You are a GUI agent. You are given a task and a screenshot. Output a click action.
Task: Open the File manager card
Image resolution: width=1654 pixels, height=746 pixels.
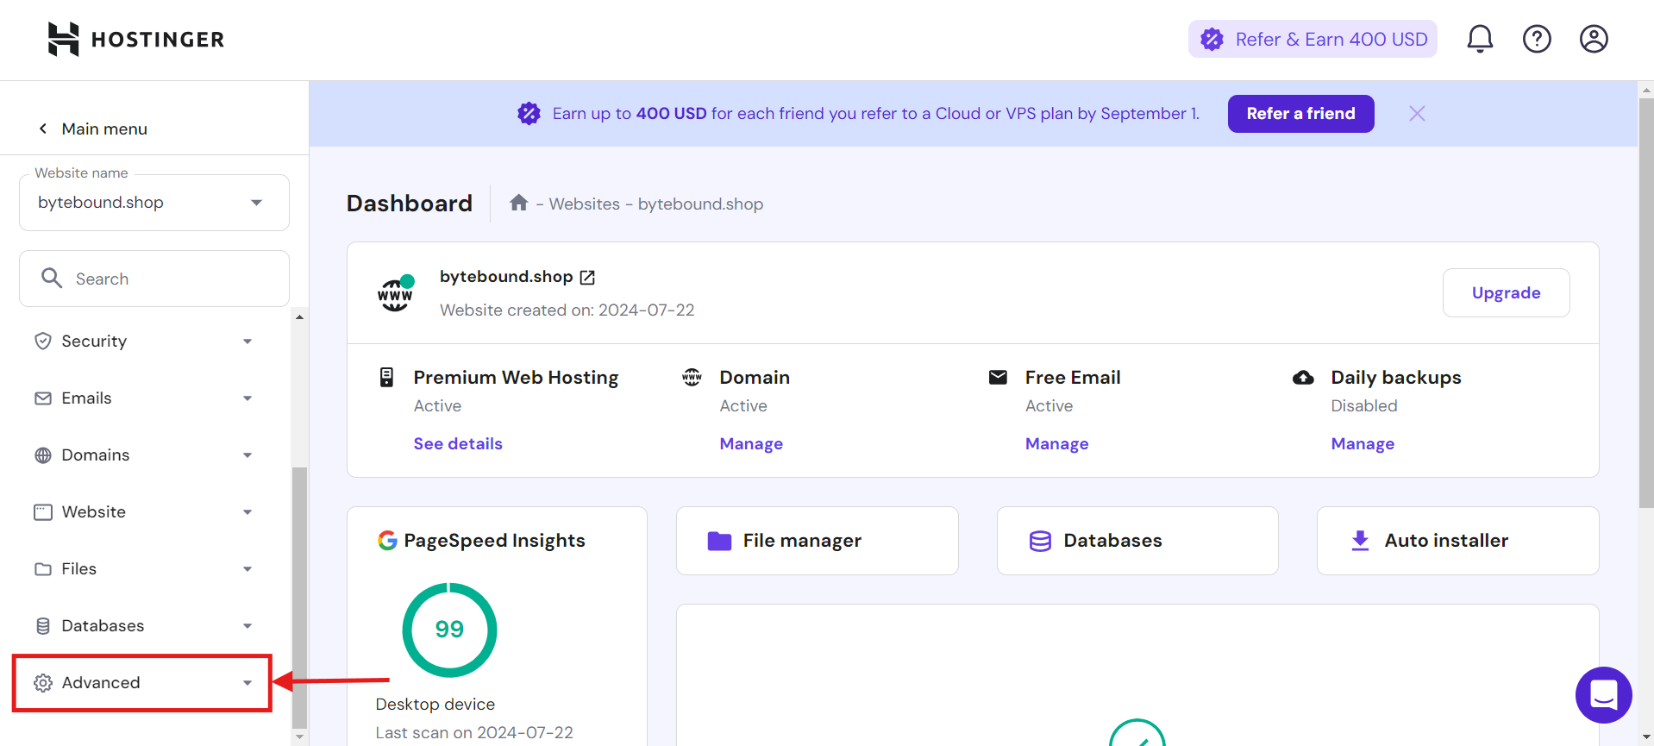[818, 541]
